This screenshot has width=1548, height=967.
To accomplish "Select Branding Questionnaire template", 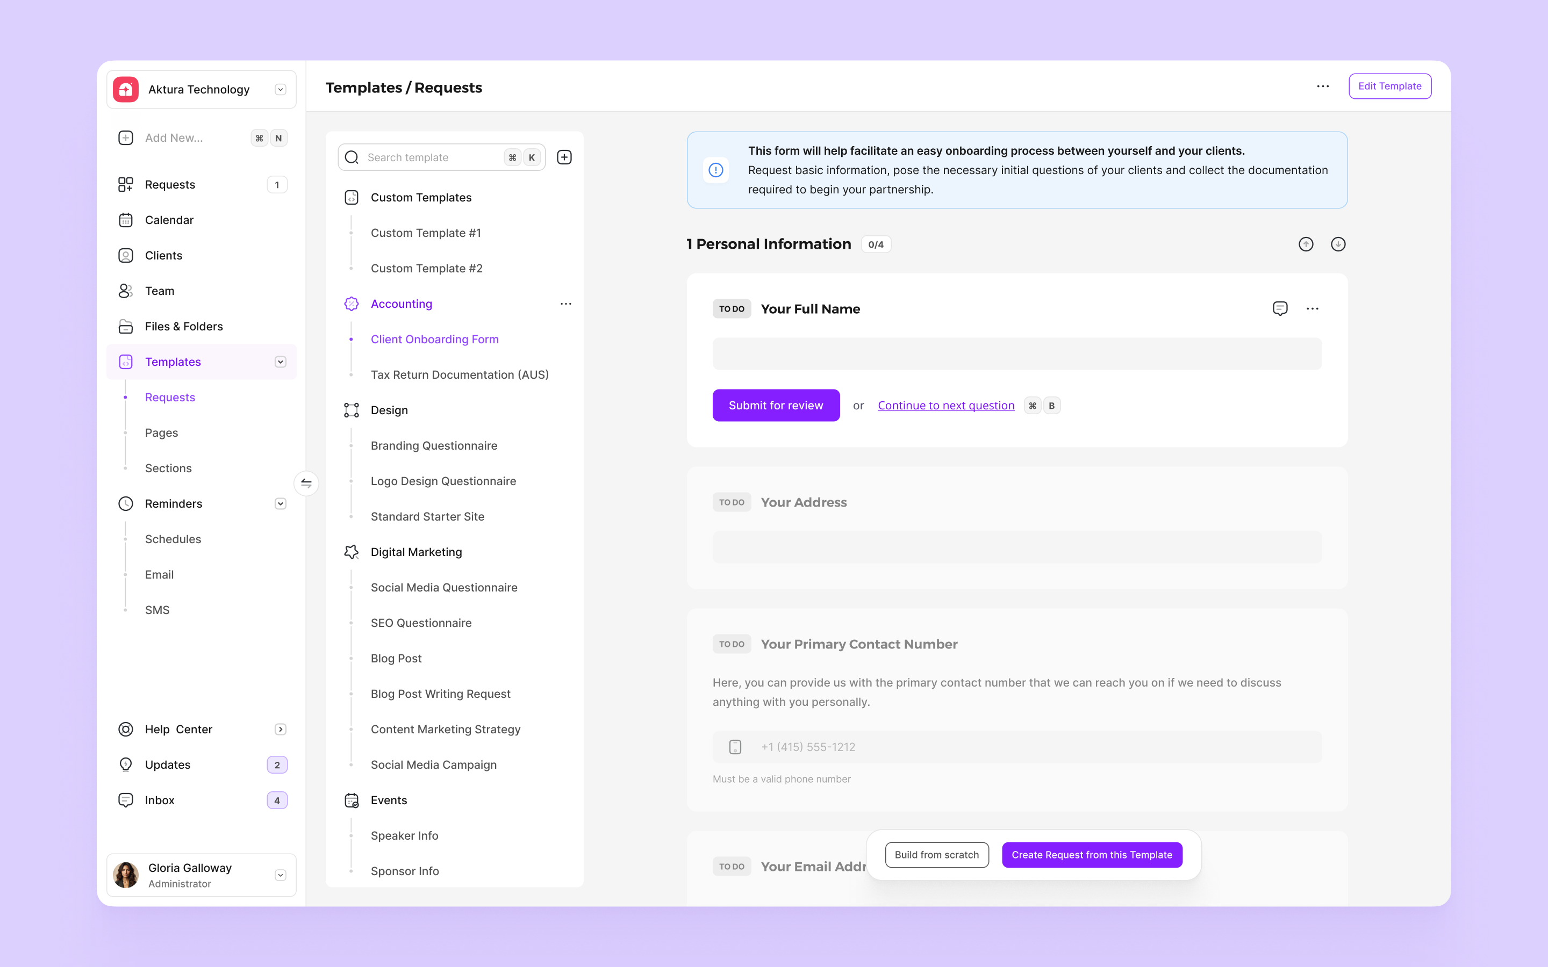I will [434, 446].
